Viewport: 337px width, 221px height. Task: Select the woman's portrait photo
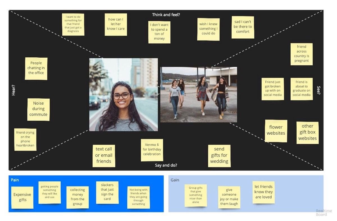pos(123,94)
